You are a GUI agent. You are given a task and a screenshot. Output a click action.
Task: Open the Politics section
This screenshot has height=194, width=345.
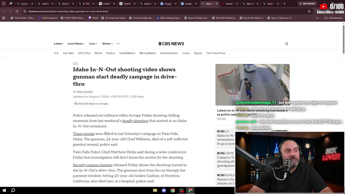pyautogui.click(x=111, y=53)
